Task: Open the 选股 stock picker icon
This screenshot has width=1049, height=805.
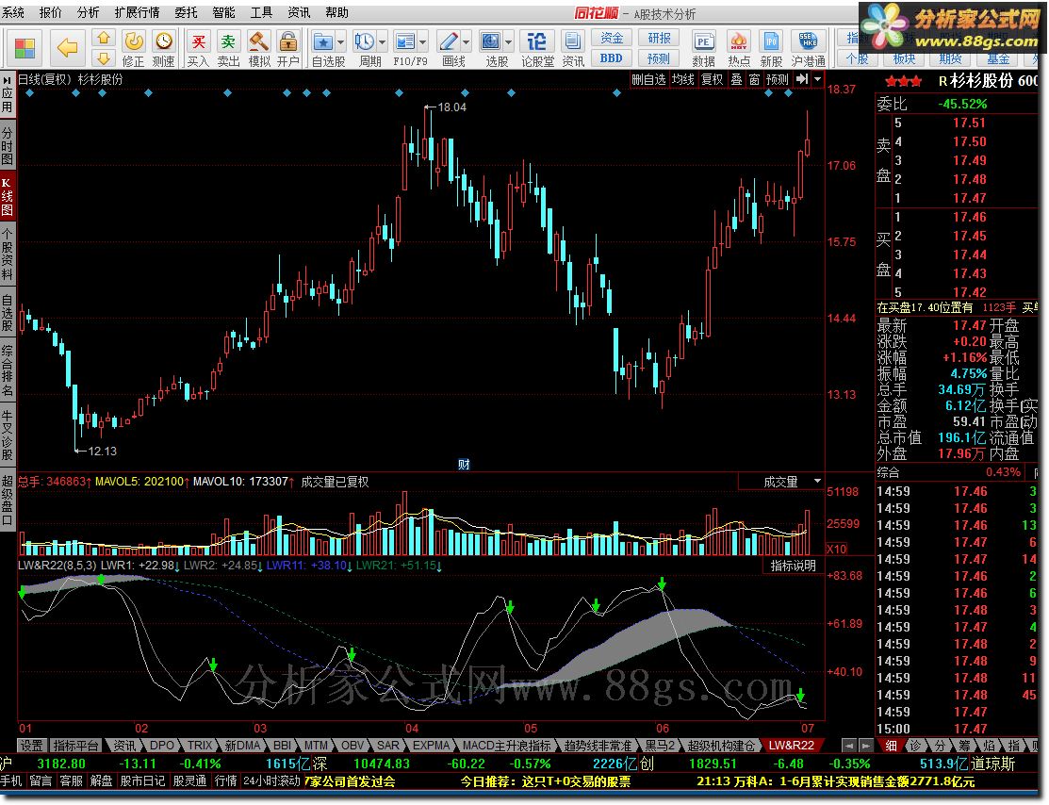Action: (491, 42)
